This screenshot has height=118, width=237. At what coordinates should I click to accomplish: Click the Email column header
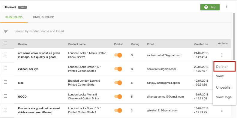click(x=151, y=44)
